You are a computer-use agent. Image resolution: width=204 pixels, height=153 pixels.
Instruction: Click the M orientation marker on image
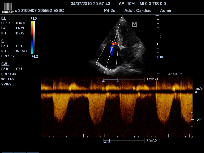134,24
